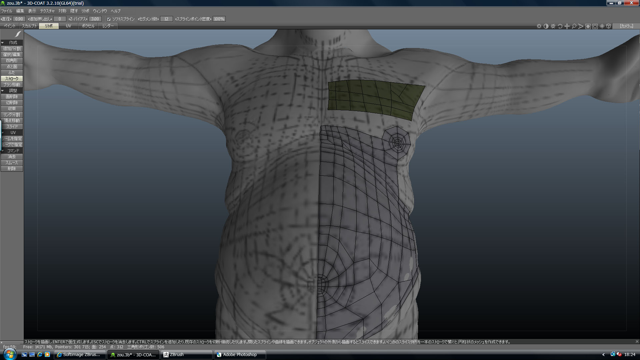Close the hint bar with the X
The height and width of the screenshot is (360, 640).
(x=637, y=342)
